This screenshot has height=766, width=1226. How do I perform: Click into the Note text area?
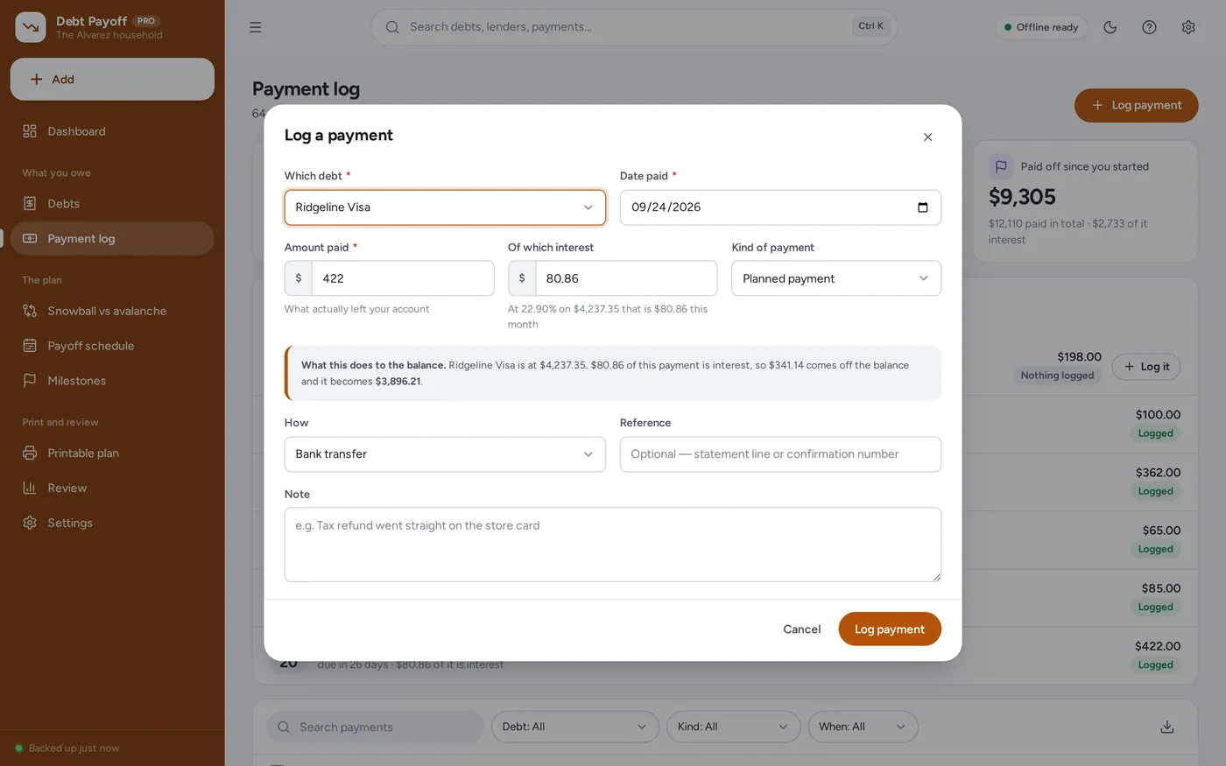pos(613,545)
